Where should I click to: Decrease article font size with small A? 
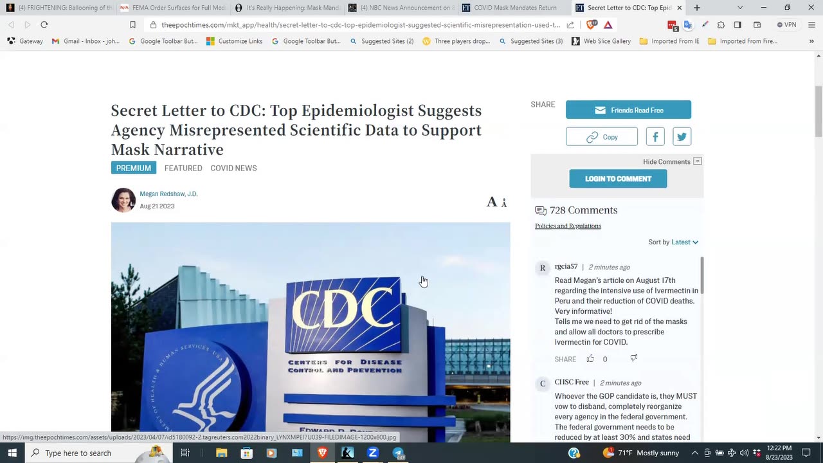[x=504, y=203]
